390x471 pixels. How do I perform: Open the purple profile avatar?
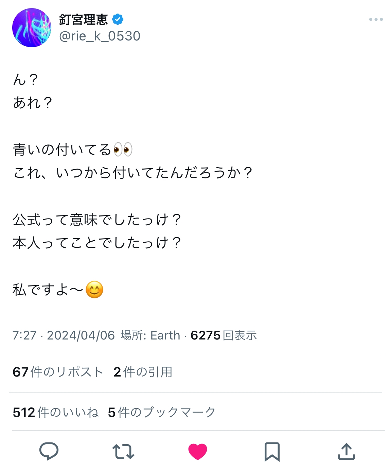[x=32, y=28]
